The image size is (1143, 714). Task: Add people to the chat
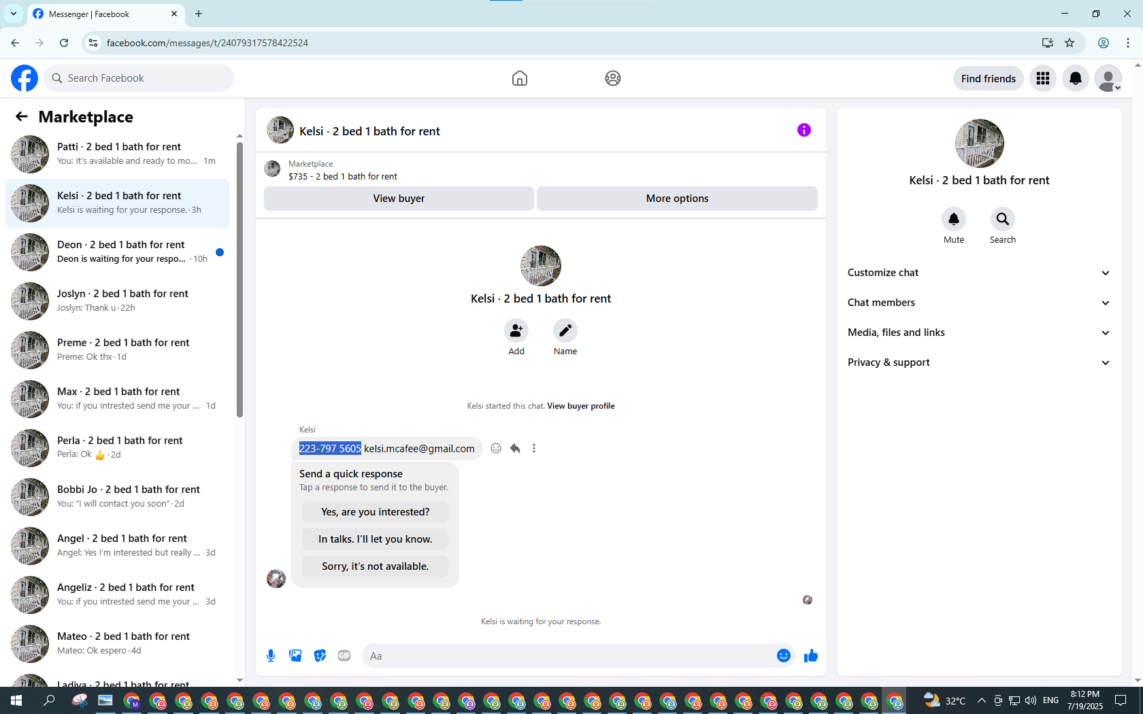[516, 330]
